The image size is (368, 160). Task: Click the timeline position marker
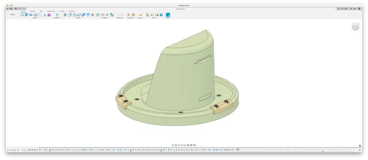pyautogui.click(x=238, y=149)
